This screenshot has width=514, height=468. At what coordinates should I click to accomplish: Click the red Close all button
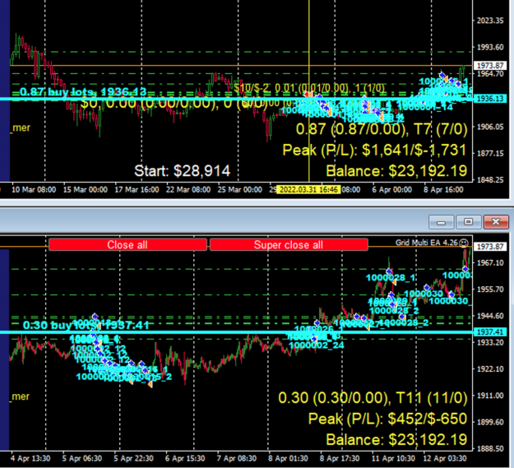(x=127, y=245)
